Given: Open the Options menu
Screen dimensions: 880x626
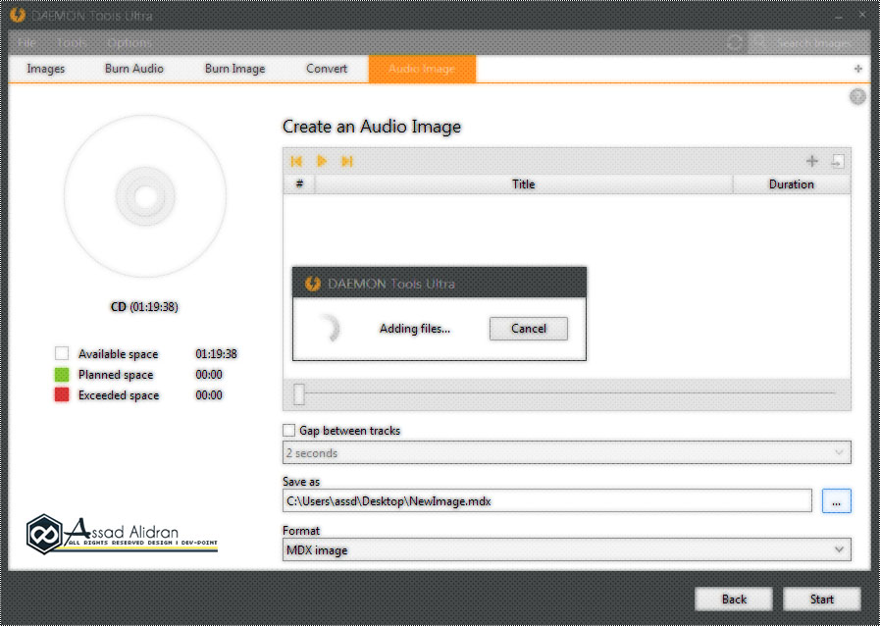Looking at the screenshot, I should pyautogui.click(x=129, y=42).
